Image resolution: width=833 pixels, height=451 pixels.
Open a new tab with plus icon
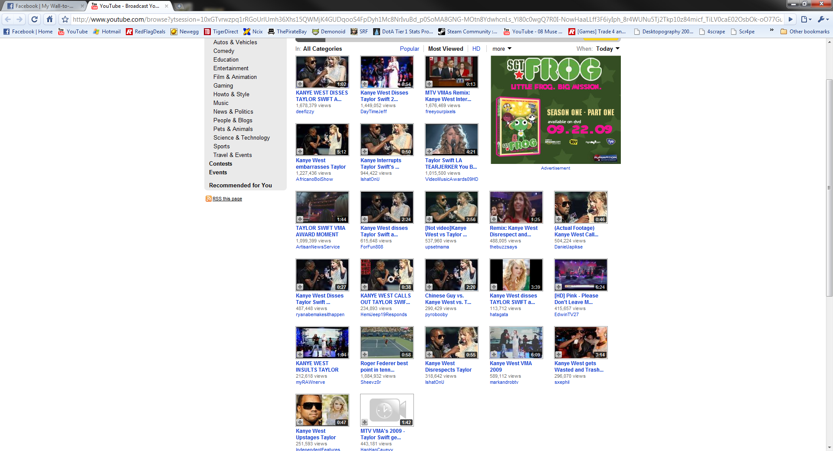coord(179,6)
